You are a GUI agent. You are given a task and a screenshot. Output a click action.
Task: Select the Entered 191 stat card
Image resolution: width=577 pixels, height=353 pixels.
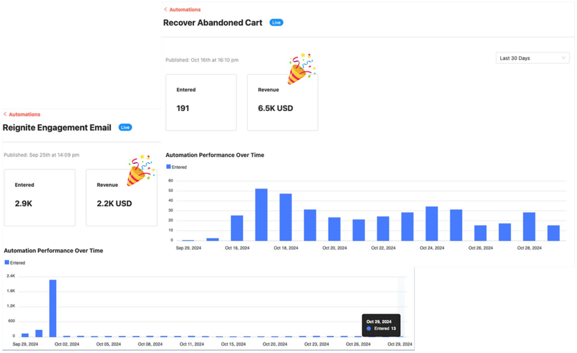pos(201,102)
